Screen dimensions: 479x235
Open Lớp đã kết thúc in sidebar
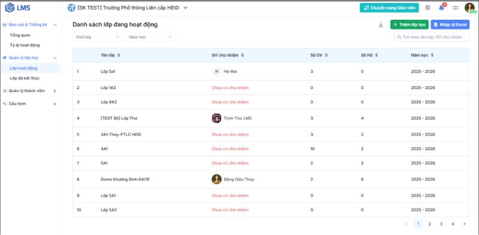tap(25, 78)
